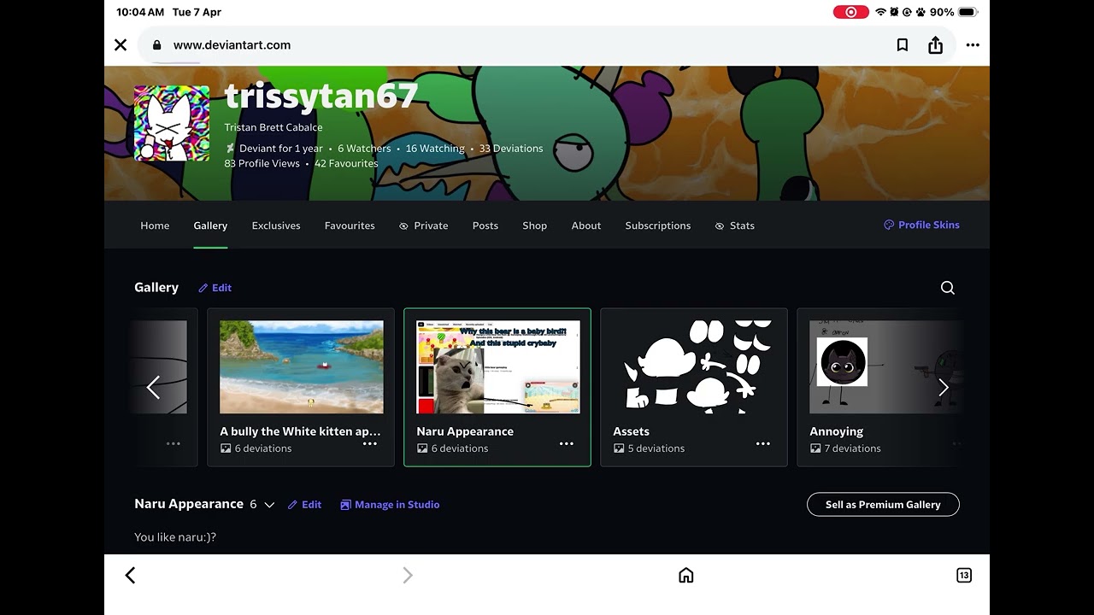
Task: Click Manage in Studio
Action: [x=390, y=505]
